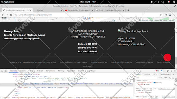Toggle the :hov element state button
The height and width of the screenshot is (99, 177).
coord(160,78)
